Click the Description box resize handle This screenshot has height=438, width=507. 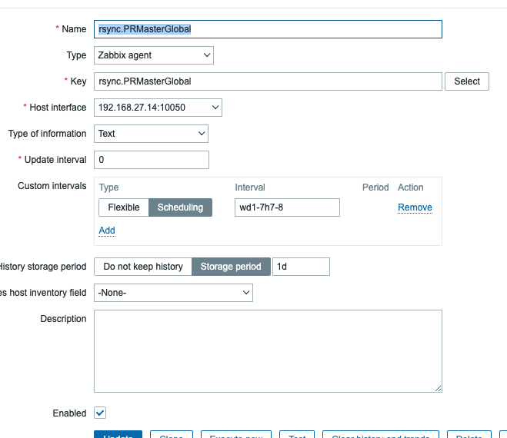(439, 389)
